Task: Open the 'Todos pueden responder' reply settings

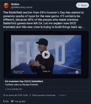Action: click(44, 95)
